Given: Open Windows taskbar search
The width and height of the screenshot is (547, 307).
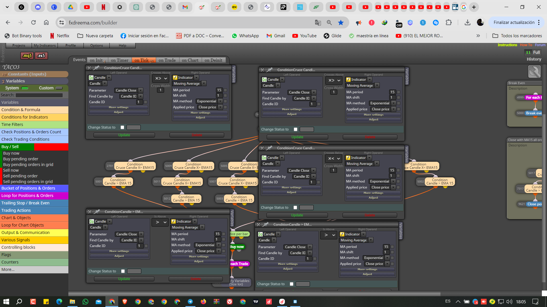Looking at the screenshot, I should point(19,302).
